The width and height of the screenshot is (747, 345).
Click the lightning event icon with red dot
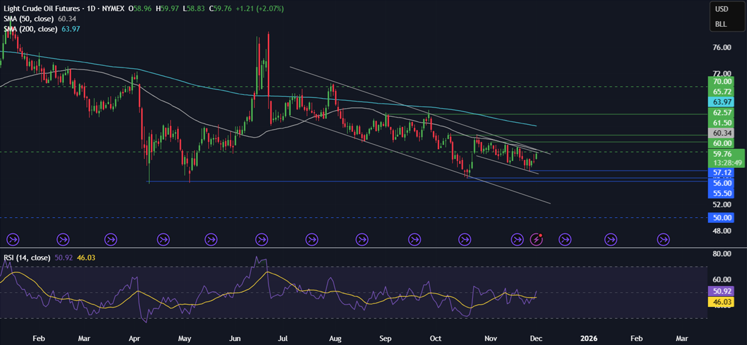pyautogui.click(x=536, y=240)
